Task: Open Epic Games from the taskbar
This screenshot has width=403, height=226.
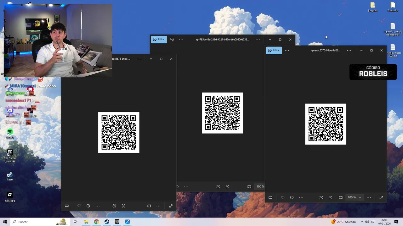Action: click(117, 222)
